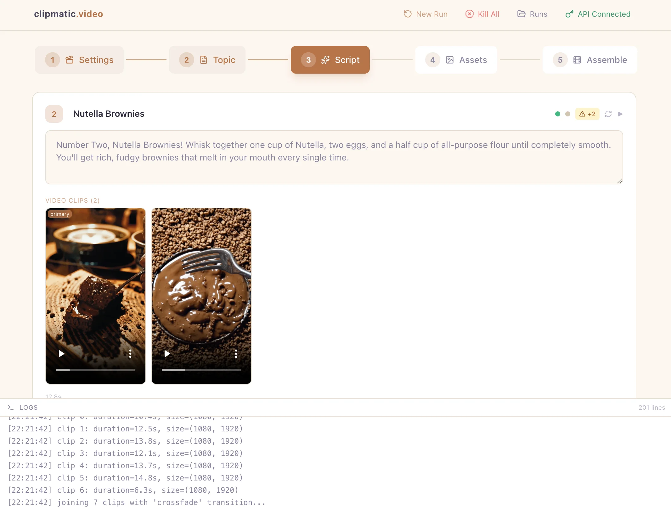671x511 pixels.
Task: Jump to the Assemble step
Action: 589,60
